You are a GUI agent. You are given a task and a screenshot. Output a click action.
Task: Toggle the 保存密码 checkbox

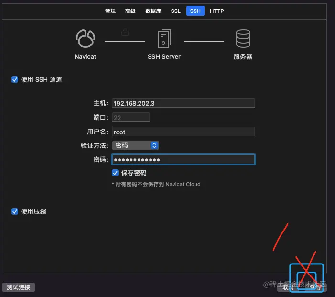point(115,173)
